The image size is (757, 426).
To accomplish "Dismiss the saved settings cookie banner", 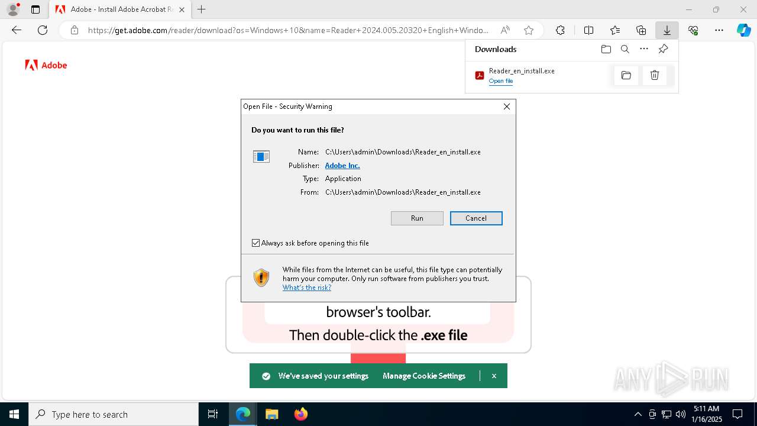I will pos(494,376).
